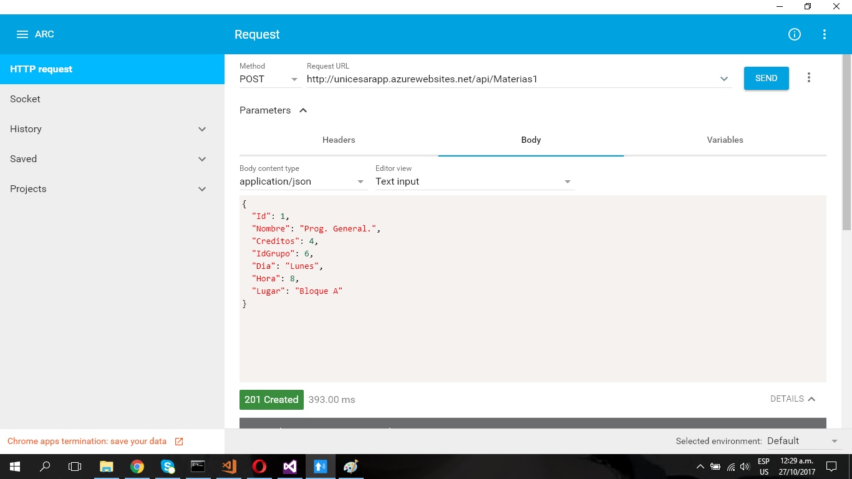Open Paint from taskbar

click(x=351, y=467)
